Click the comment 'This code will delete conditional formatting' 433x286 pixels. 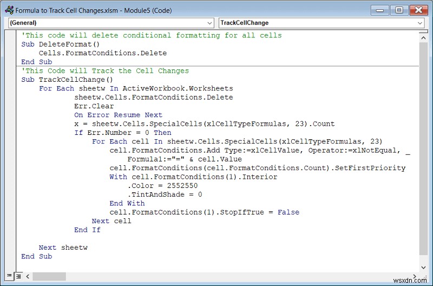pos(152,35)
